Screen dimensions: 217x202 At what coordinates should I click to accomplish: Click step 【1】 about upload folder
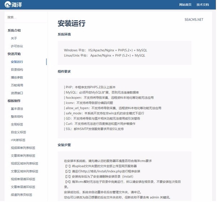click(x=101, y=166)
